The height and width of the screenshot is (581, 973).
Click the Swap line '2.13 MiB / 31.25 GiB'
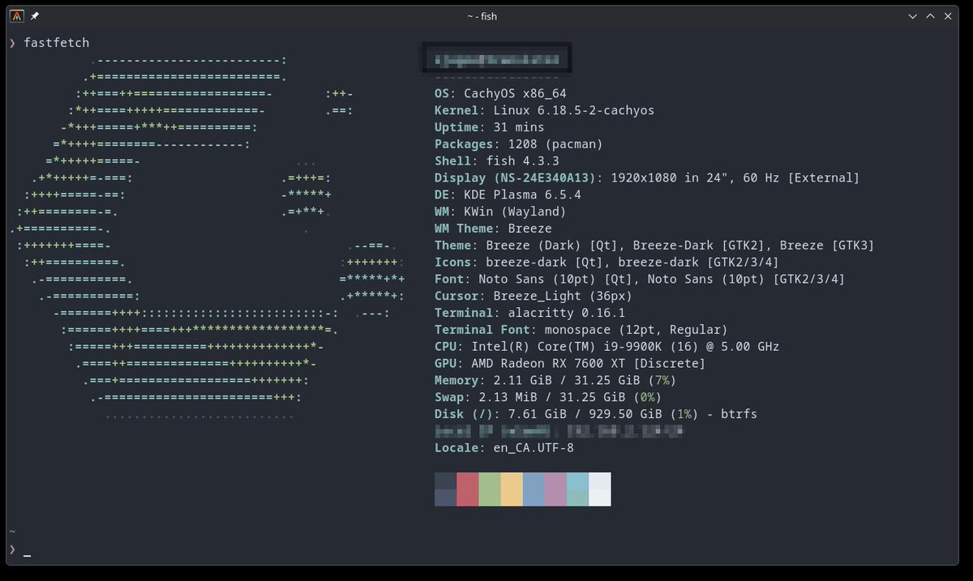pos(548,397)
